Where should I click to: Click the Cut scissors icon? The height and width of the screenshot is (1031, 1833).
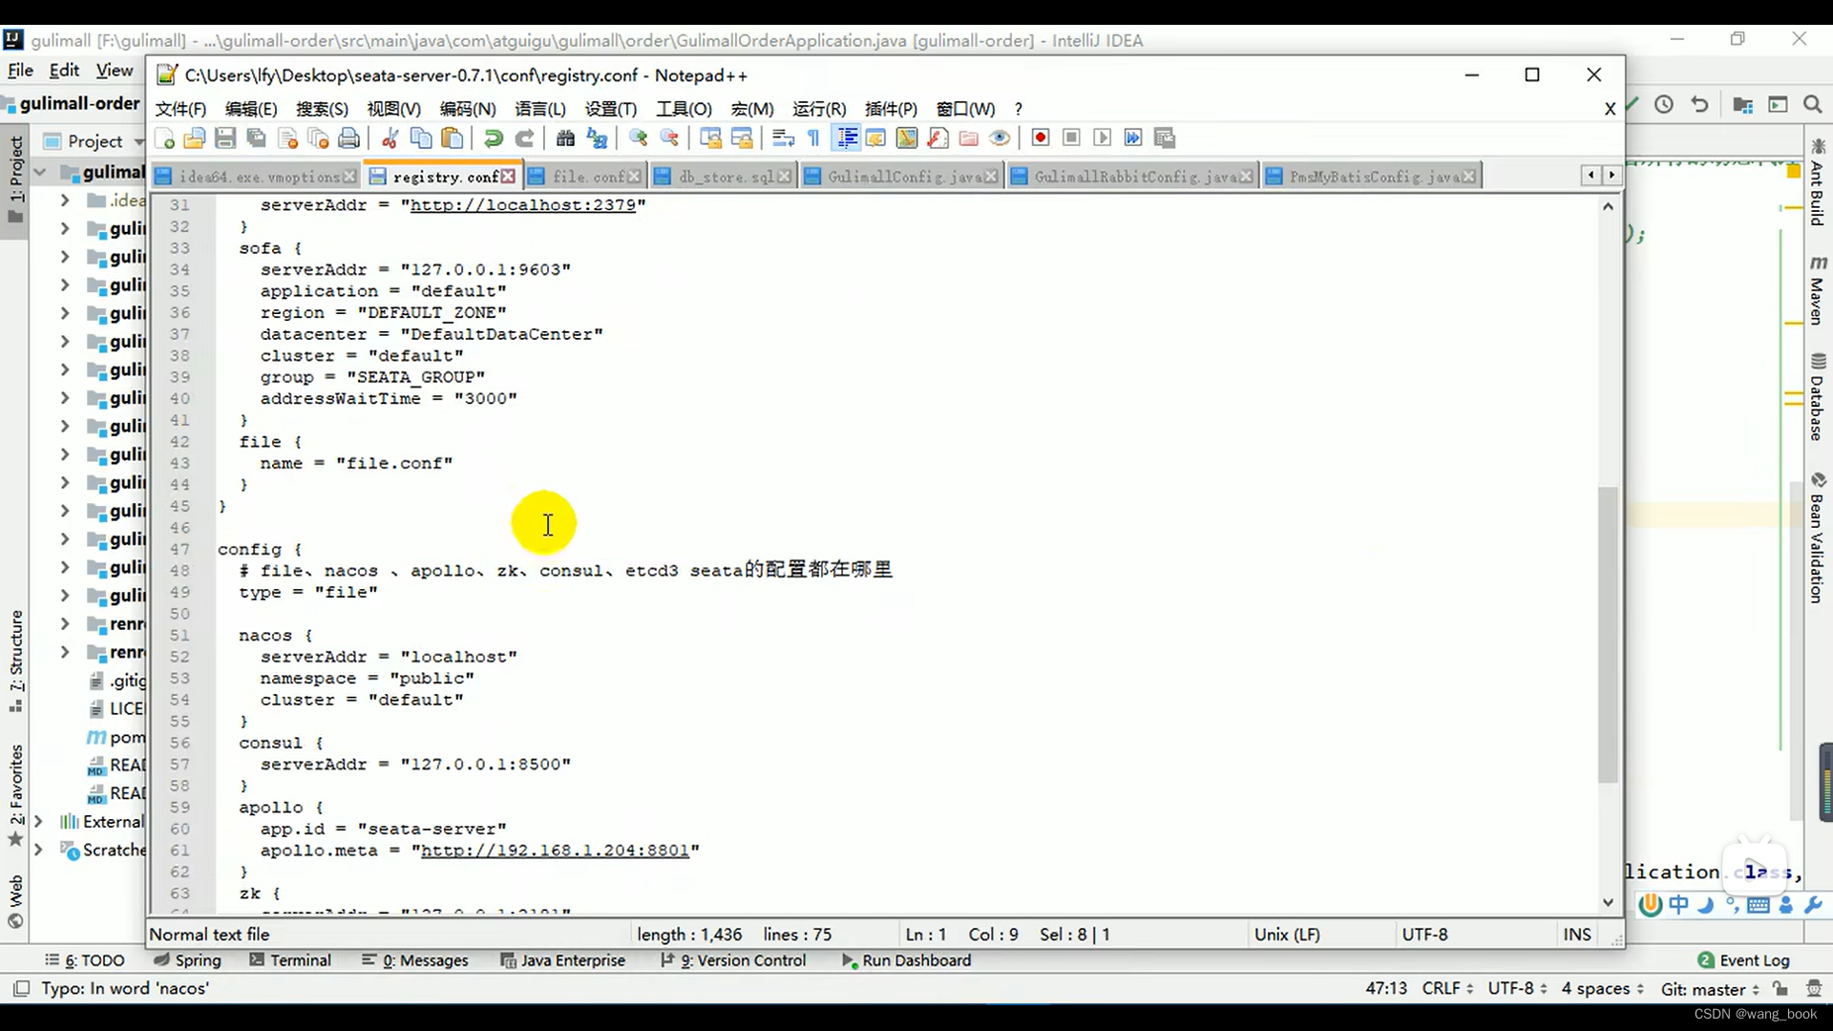390,138
